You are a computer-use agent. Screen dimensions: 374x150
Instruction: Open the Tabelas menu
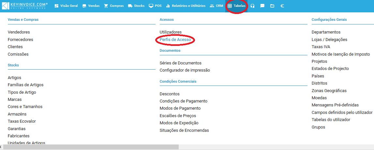(x=236, y=6)
